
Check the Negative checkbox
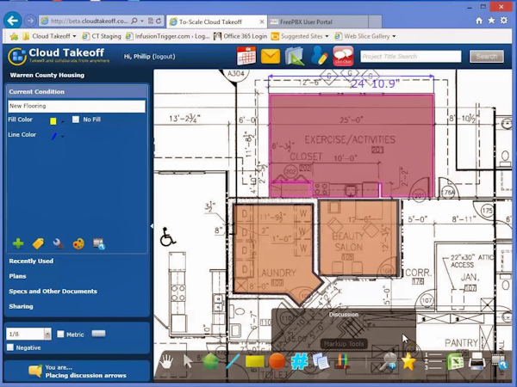coord(10,347)
